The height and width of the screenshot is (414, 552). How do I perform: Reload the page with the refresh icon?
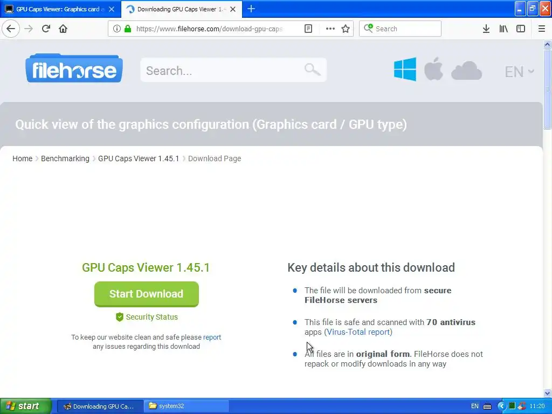[46, 29]
